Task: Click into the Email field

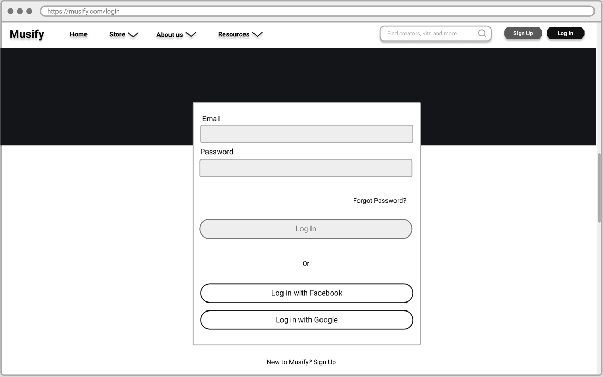Action: pos(306,134)
